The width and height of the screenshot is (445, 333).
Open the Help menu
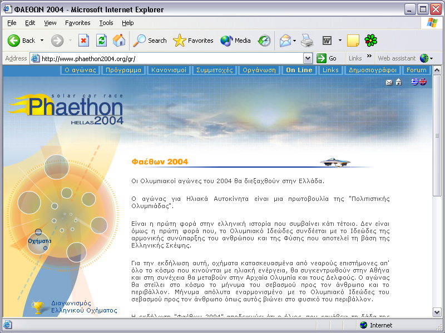pyautogui.click(x=128, y=23)
